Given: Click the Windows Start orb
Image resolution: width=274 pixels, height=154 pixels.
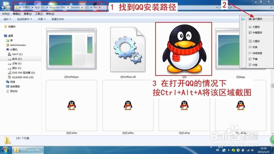Looking at the screenshot, I should tap(5, 150).
